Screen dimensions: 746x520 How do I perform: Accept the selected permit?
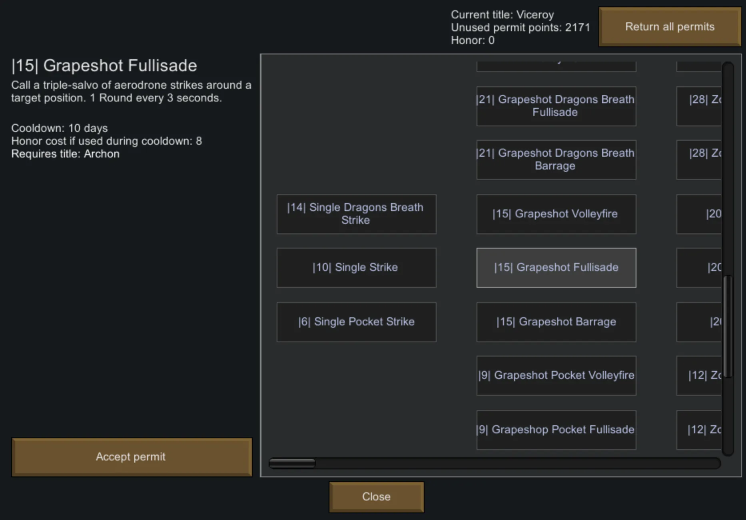pyautogui.click(x=132, y=457)
